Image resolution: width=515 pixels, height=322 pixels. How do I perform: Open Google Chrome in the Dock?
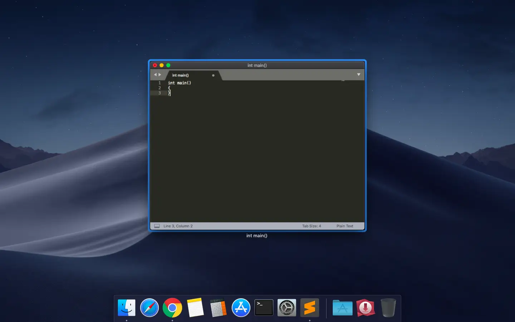(x=172, y=308)
